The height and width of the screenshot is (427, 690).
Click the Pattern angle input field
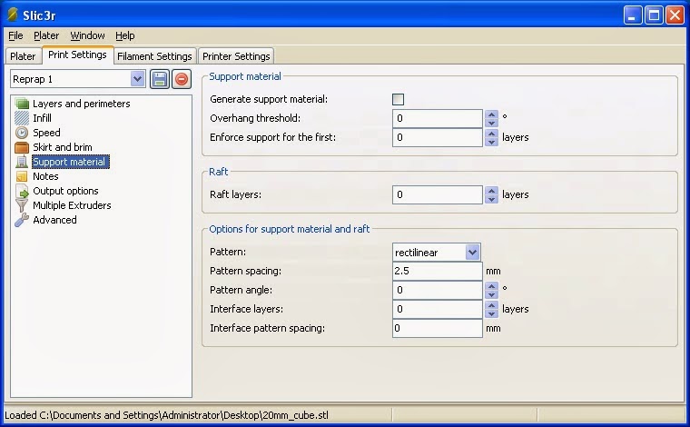point(438,290)
